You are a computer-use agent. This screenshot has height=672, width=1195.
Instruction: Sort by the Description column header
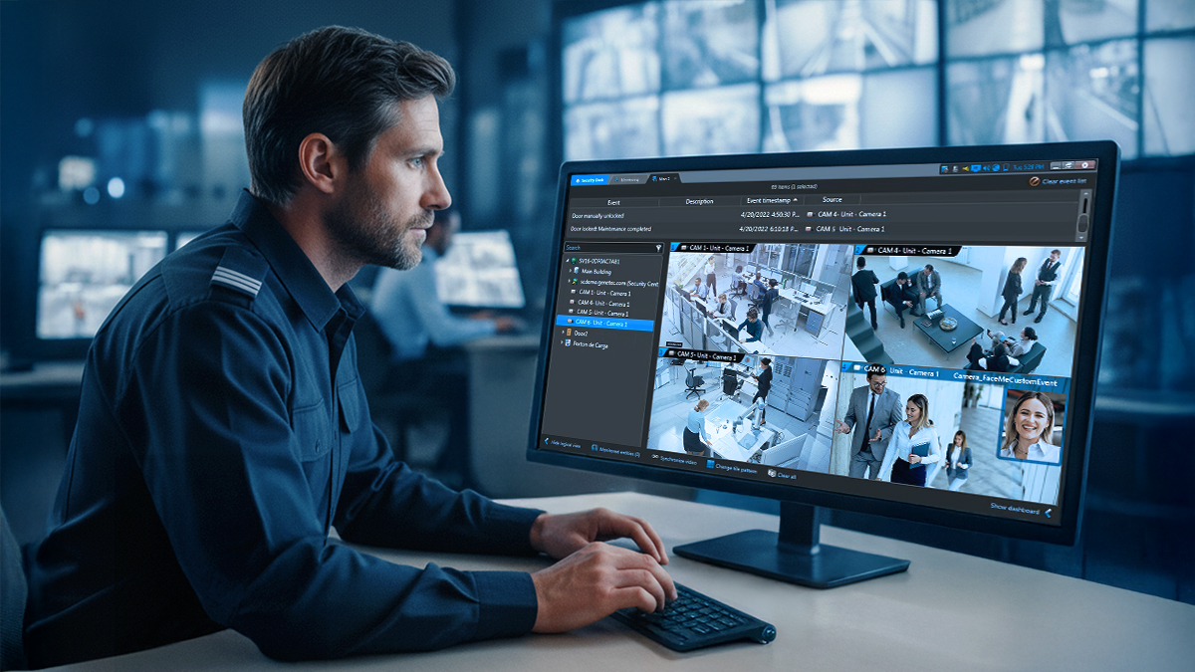(x=700, y=201)
